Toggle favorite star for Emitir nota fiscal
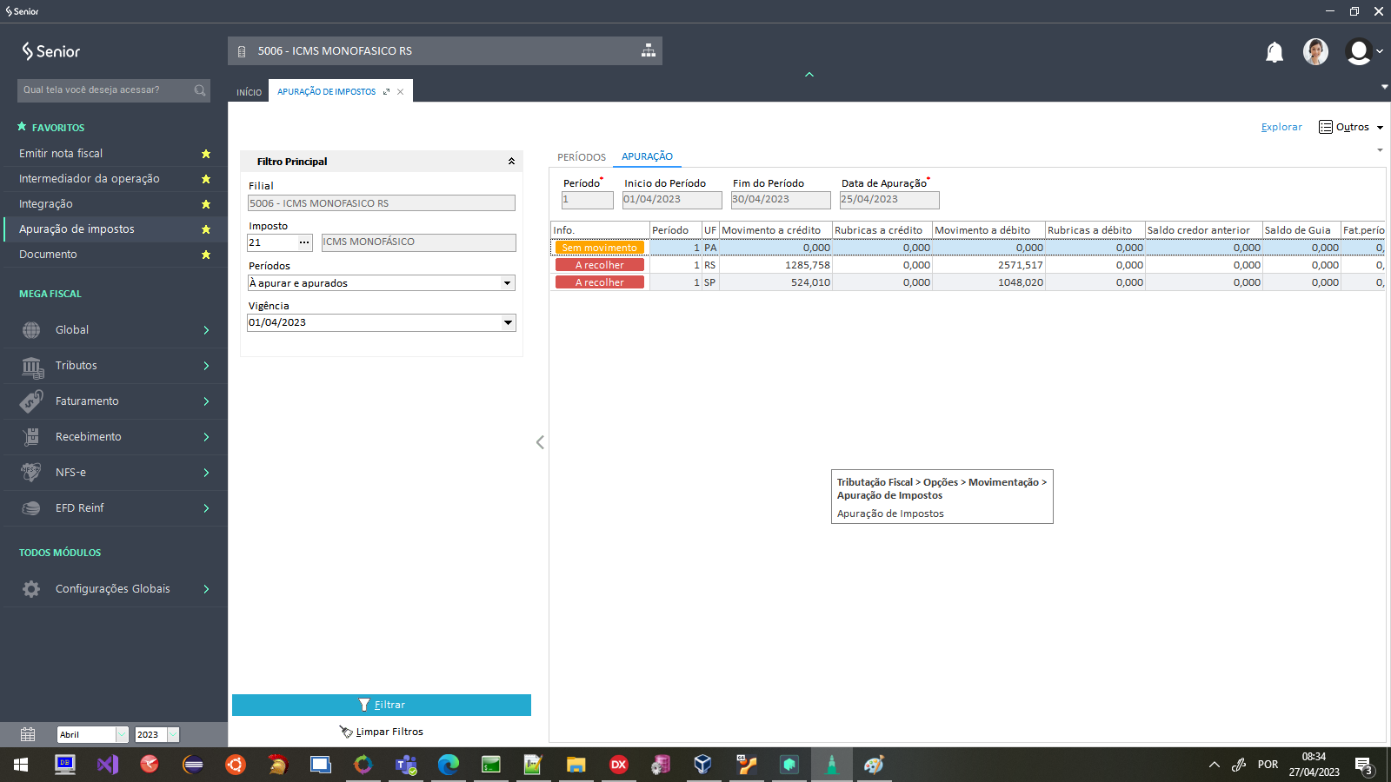This screenshot has height=782, width=1391. [x=206, y=154]
